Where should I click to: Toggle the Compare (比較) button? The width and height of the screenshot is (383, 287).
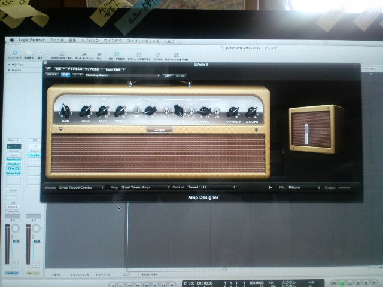(x=65, y=75)
